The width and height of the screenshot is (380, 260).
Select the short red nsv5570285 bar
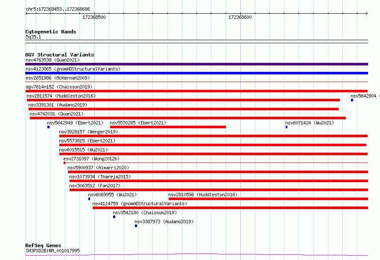pyautogui.click(x=168, y=127)
